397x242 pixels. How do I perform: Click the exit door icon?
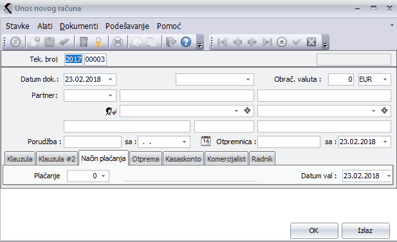[x=171, y=42]
